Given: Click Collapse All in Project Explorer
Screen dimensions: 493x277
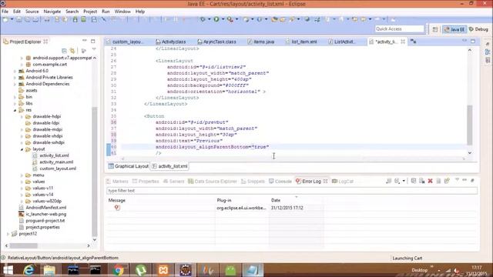Looking at the screenshot, I should 64,51.
